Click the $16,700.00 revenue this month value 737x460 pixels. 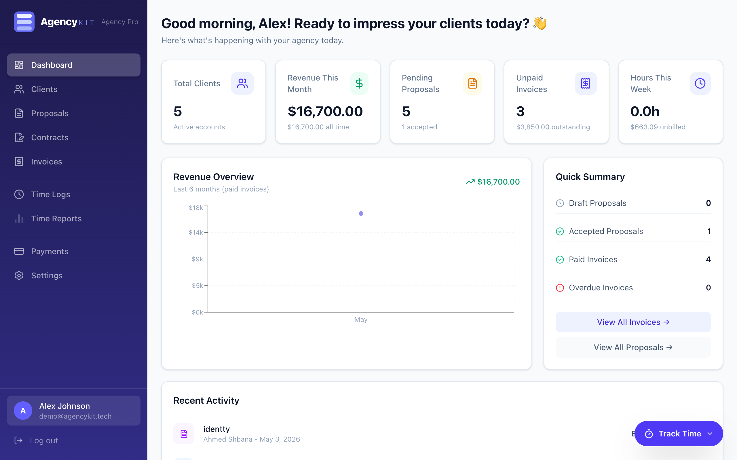(325, 111)
